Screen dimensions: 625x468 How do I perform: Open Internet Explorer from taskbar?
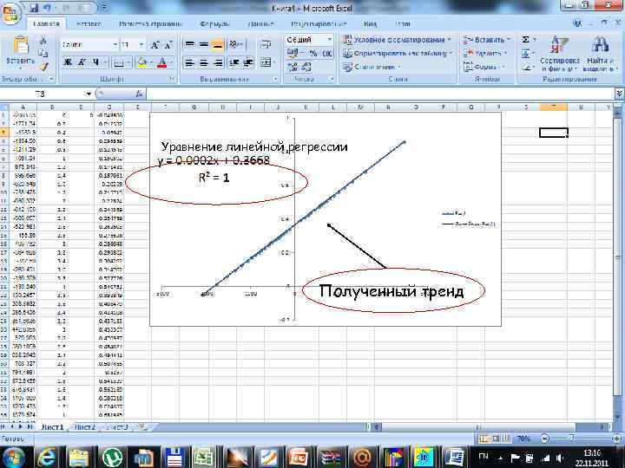pos(46,458)
